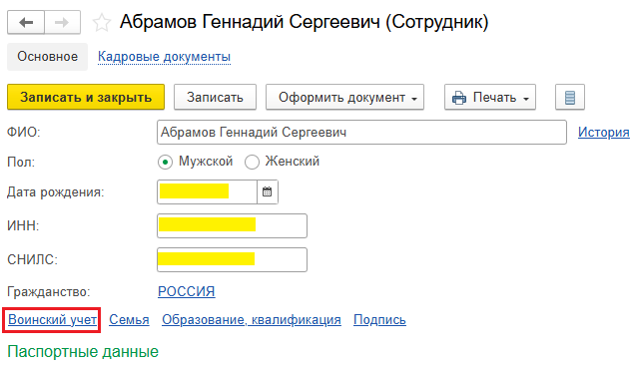Focus the ИНН input field
The image size is (636, 368).
point(232,225)
